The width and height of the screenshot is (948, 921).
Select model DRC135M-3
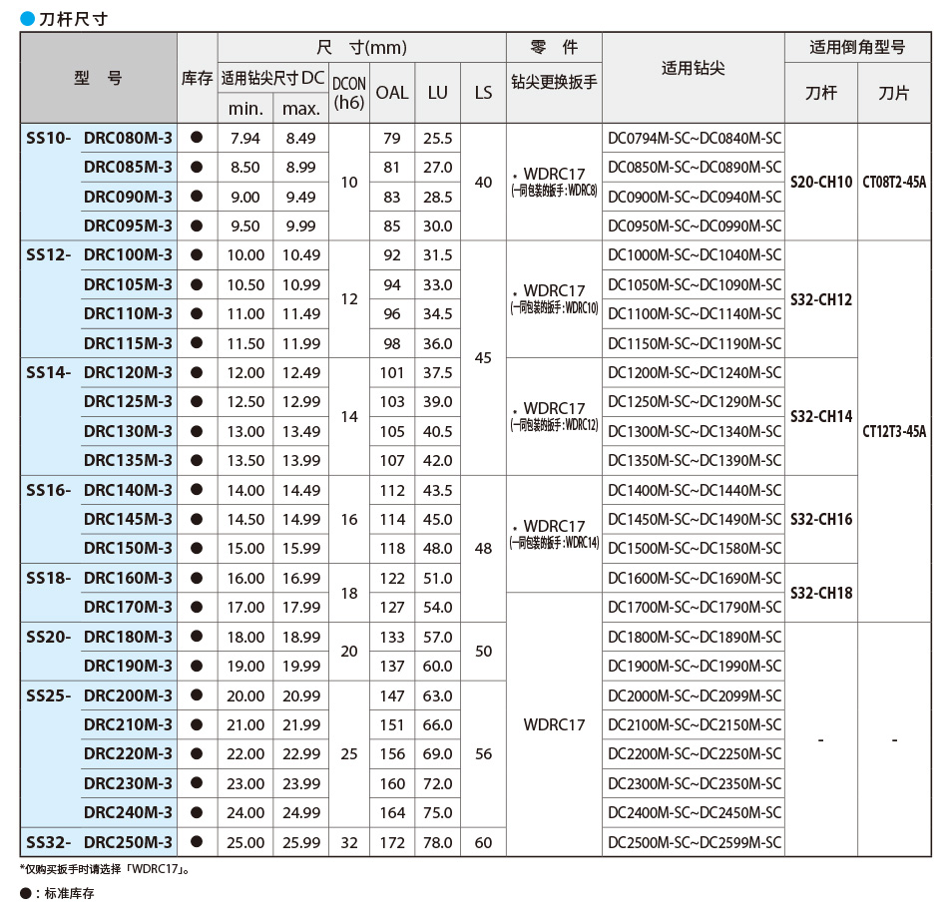click(x=128, y=460)
